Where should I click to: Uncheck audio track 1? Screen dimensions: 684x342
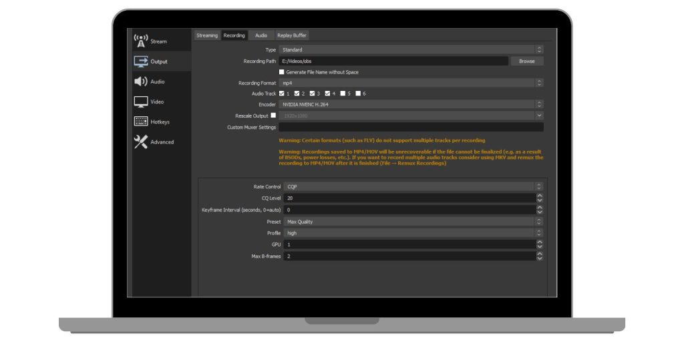pos(282,94)
